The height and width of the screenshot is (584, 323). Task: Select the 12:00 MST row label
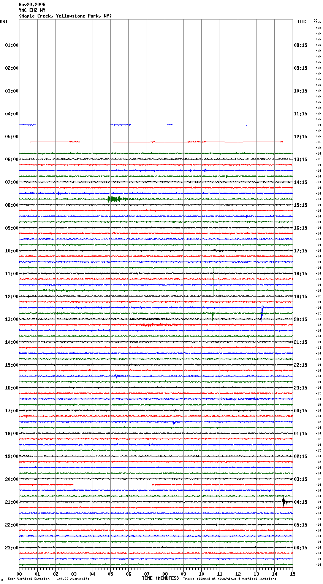[12, 297]
